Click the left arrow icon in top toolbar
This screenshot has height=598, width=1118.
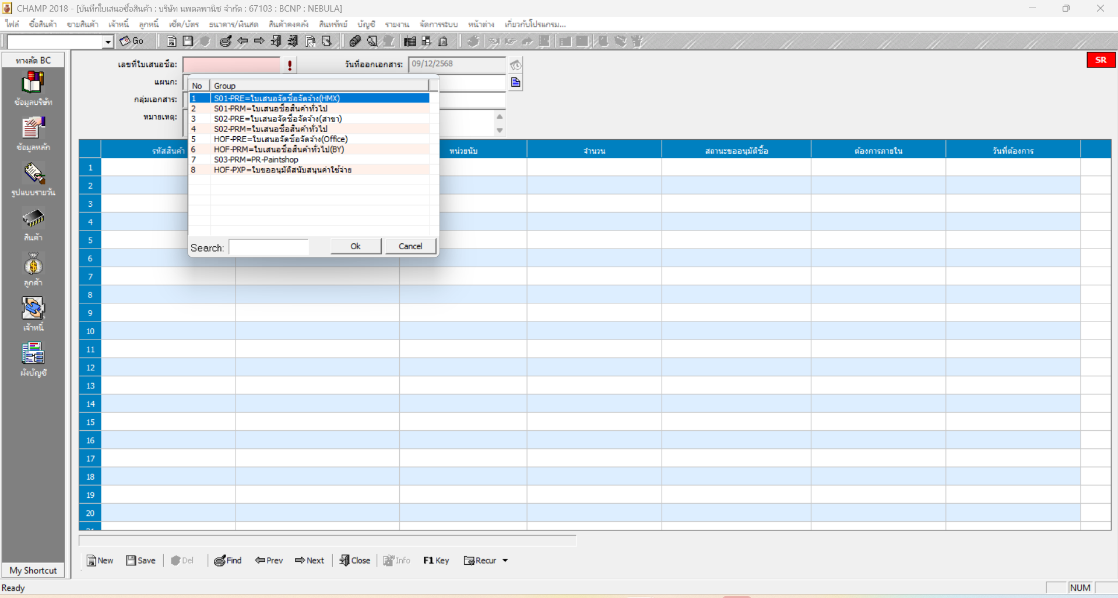(x=242, y=41)
